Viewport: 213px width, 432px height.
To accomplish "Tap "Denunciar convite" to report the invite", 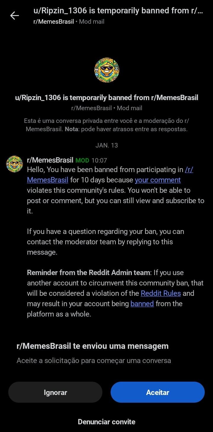I will [x=106, y=422].
